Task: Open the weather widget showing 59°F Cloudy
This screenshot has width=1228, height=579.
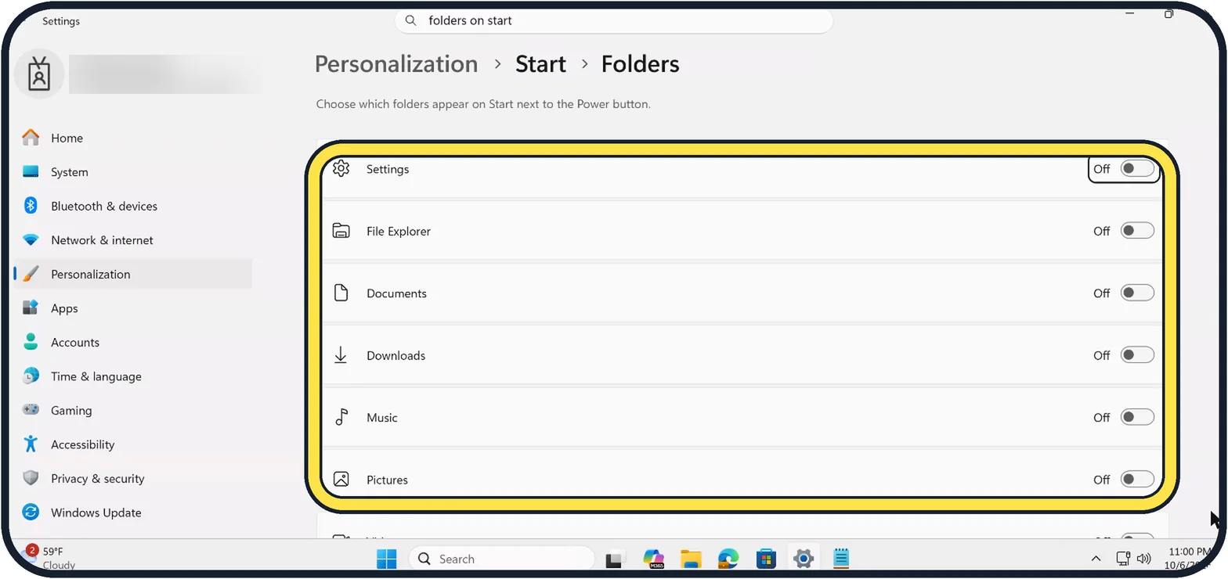Action: coord(51,558)
